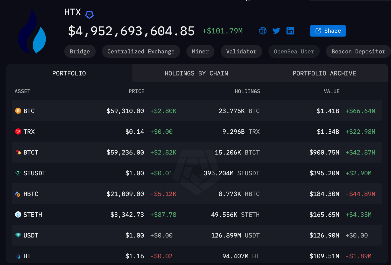Click the BTC coin icon
This screenshot has height=265, width=391.
[18, 111]
